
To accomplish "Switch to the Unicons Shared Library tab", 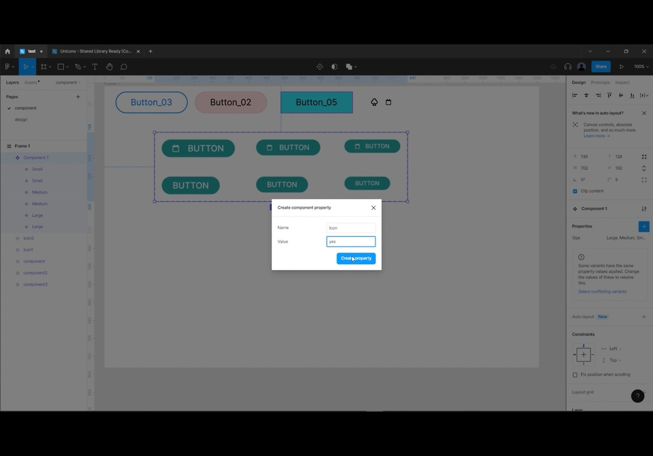I will [x=95, y=52].
